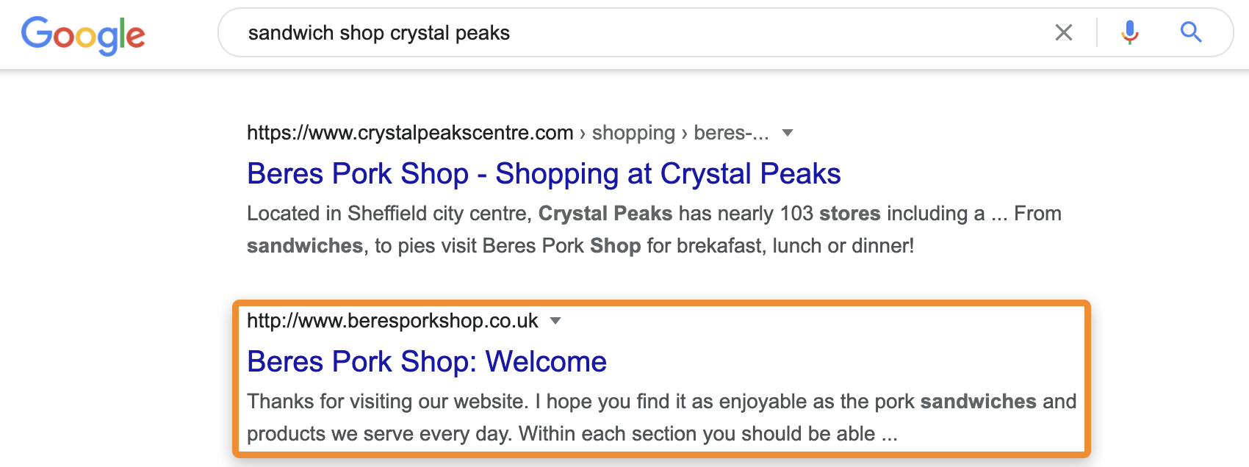The height and width of the screenshot is (467, 1249).
Task: Open 'Beres Pork Shop - Shopping at Crystal Peaks'
Action: pyautogui.click(x=544, y=174)
